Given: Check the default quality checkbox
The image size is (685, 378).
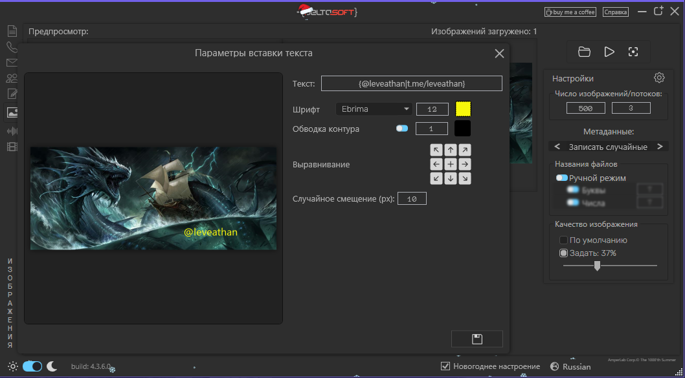Looking at the screenshot, I should (x=563, y=240).
